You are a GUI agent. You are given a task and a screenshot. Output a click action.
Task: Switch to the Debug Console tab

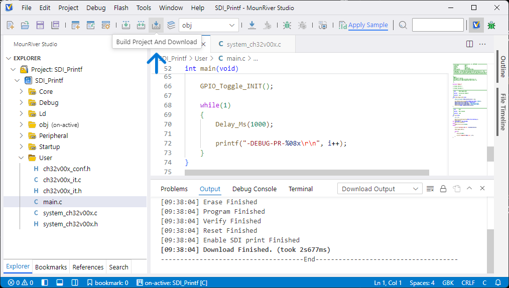(254, 189)
